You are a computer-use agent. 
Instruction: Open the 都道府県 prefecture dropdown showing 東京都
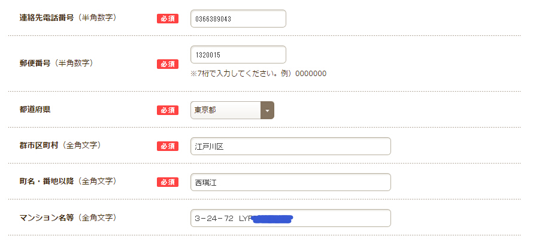[226, 110]
